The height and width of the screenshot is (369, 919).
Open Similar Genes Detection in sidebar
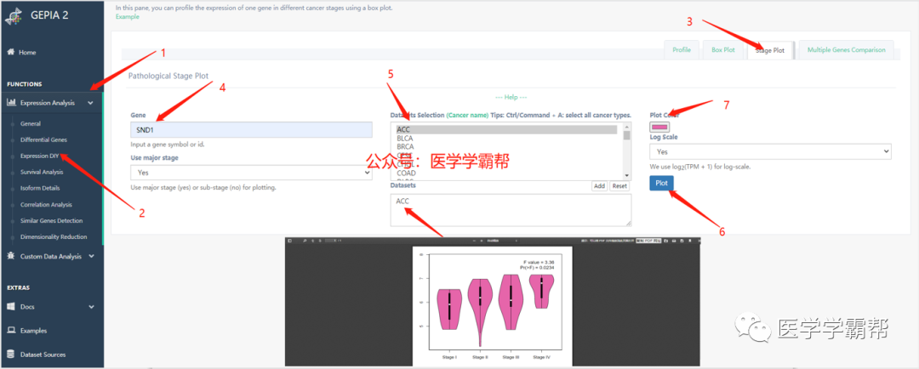point(52,221)
